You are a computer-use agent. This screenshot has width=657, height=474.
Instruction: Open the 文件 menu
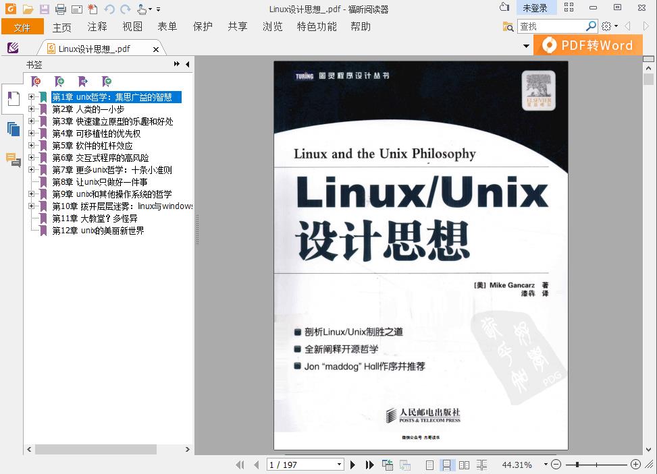point(22,27)
